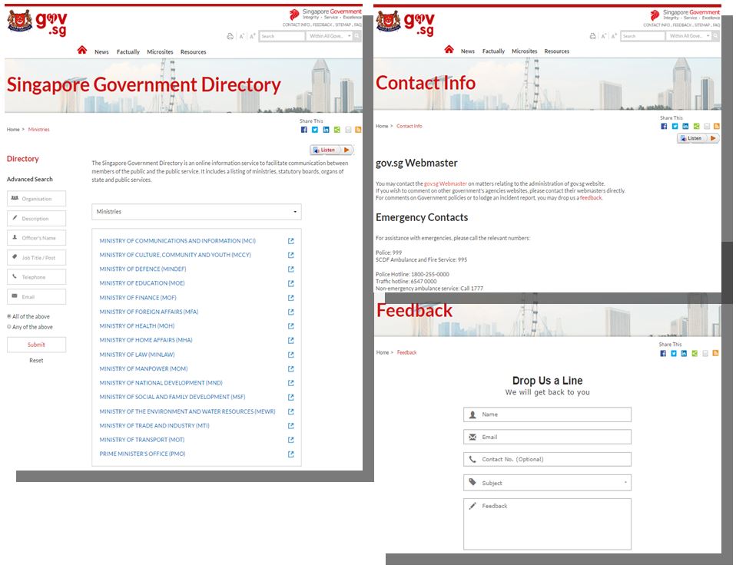Increase font size (A+) on Directory page
This screenshot has width=736, height=568.
click(x=253, y=36)
